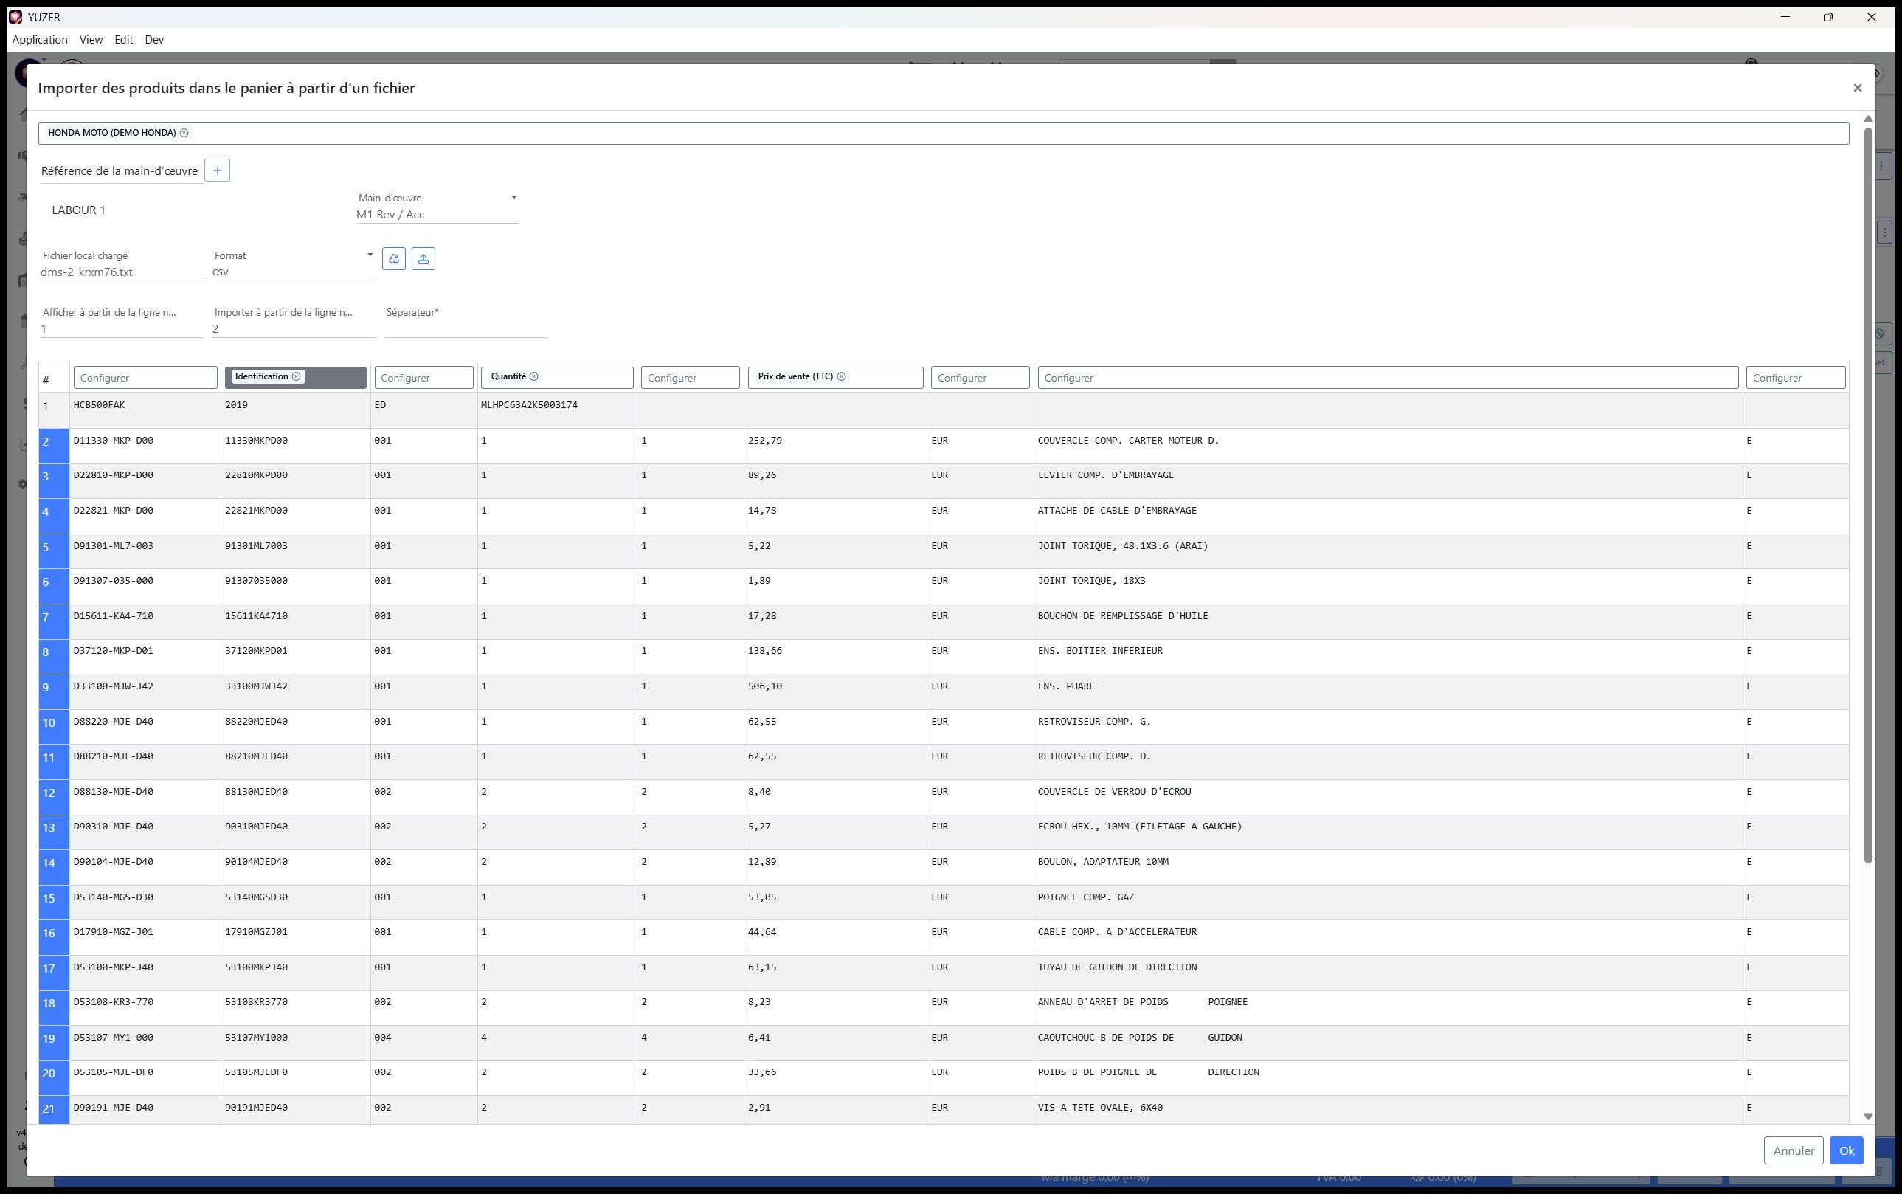
Task: Remove the Quantité column mapping
Action: point(534,376)
